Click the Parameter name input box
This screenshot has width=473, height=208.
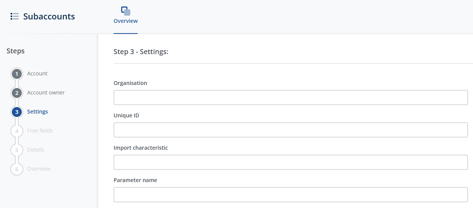291,195
